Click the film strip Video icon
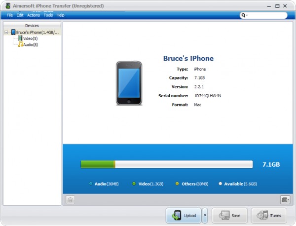This screenshot has width=296, height=226. tap(20, 38)
